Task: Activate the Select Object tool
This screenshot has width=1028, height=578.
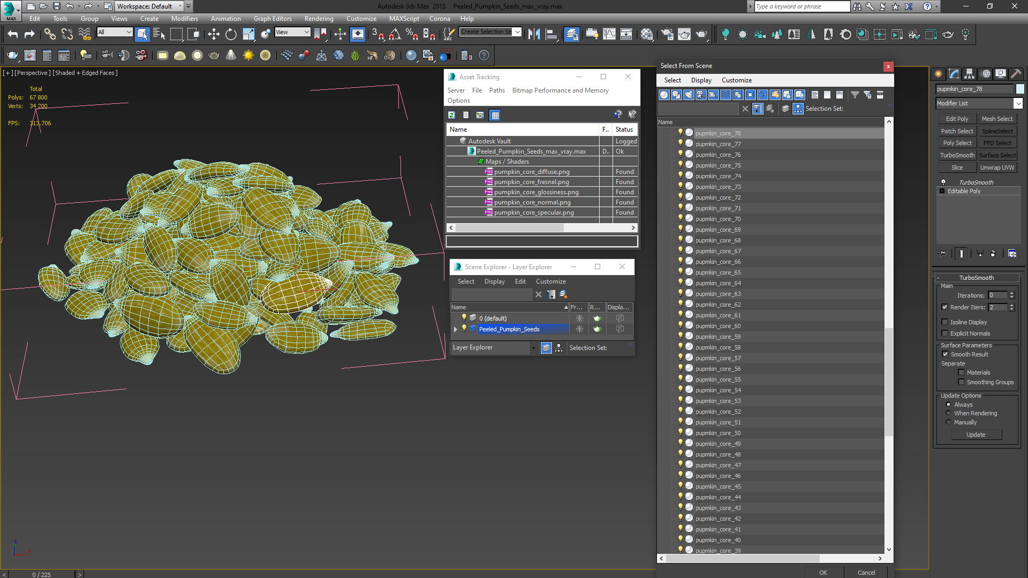Action: tap(142, 34)
